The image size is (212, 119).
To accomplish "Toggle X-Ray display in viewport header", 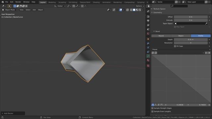I will coord(127,10).
